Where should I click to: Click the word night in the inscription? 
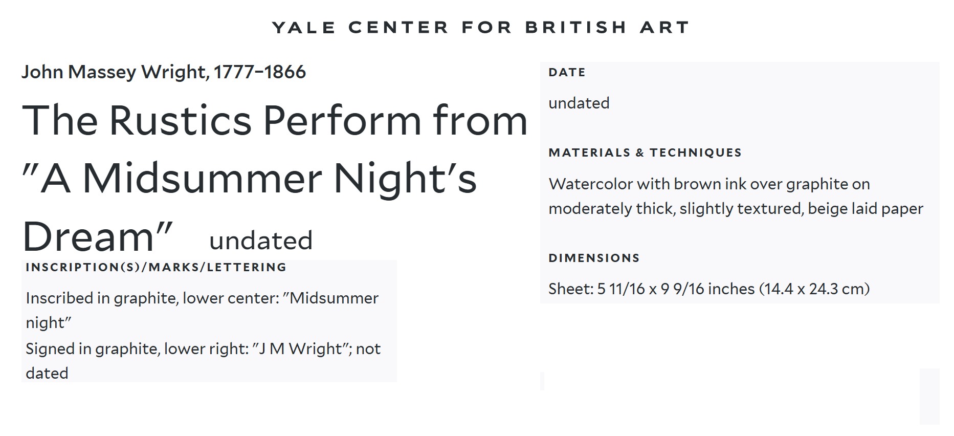pos(49,323)
